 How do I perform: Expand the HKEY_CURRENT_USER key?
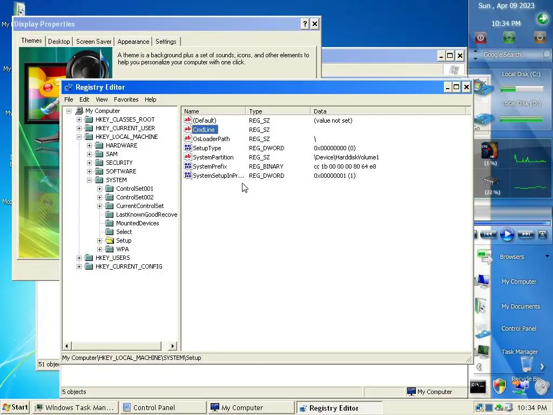[79, 129]
